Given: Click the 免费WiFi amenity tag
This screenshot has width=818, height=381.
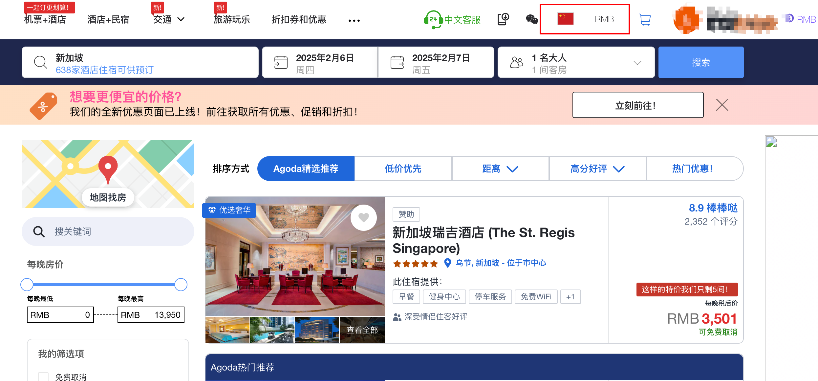Looking at the screenshot, I should (536, 297).
